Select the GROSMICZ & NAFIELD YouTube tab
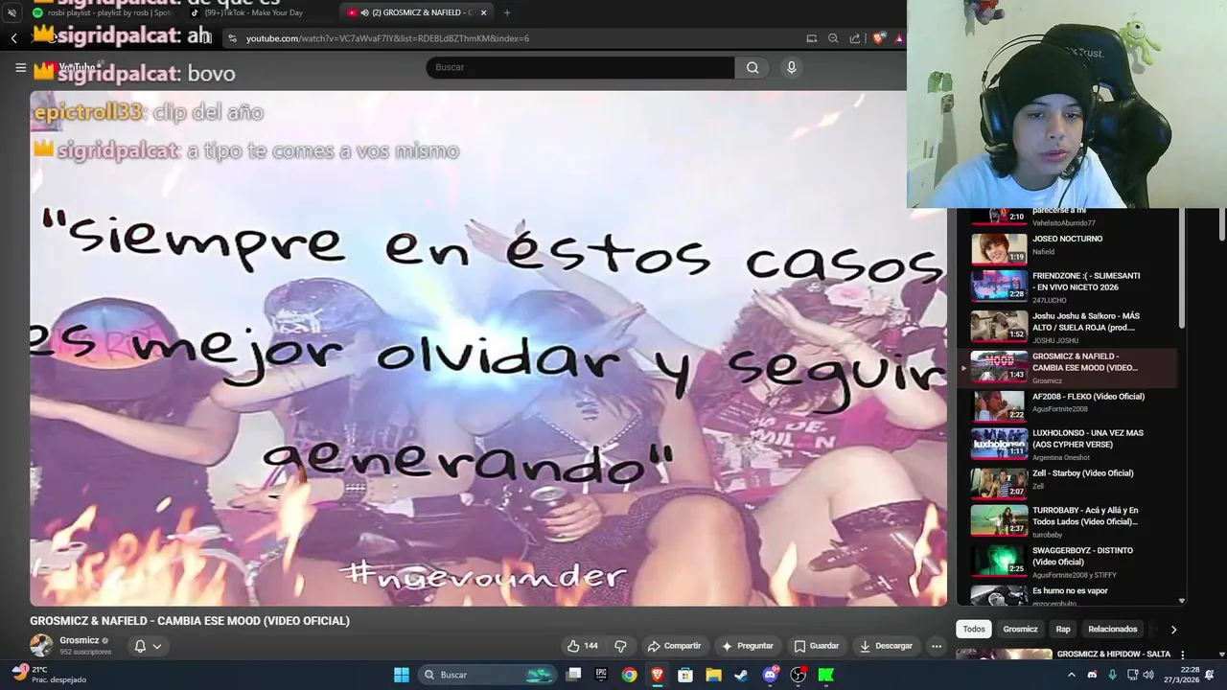 point(417,12)
